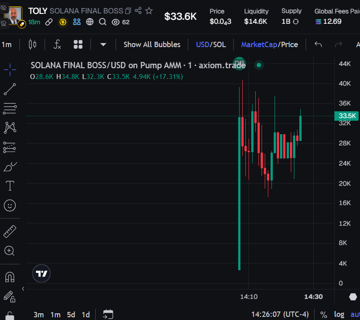Click the 14:10 time axis label
This screenshot has width=360, height=320.
[x=249, y=297]
